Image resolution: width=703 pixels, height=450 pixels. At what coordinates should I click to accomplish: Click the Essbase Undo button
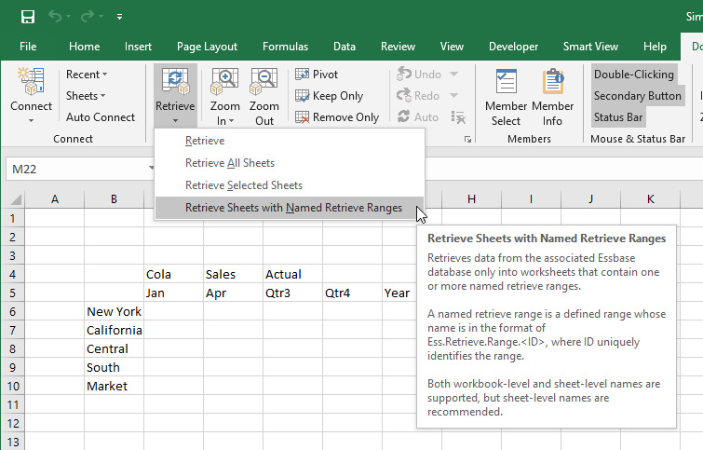pyautogui.click(x=419, y=74)
